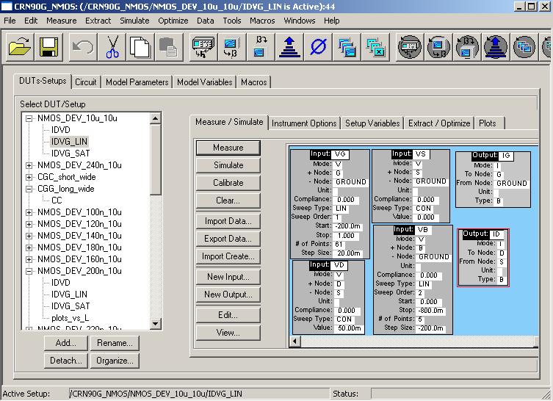
Task: Click the square Measure instrument toolbar icon
Action: click(x=203, y=47)
